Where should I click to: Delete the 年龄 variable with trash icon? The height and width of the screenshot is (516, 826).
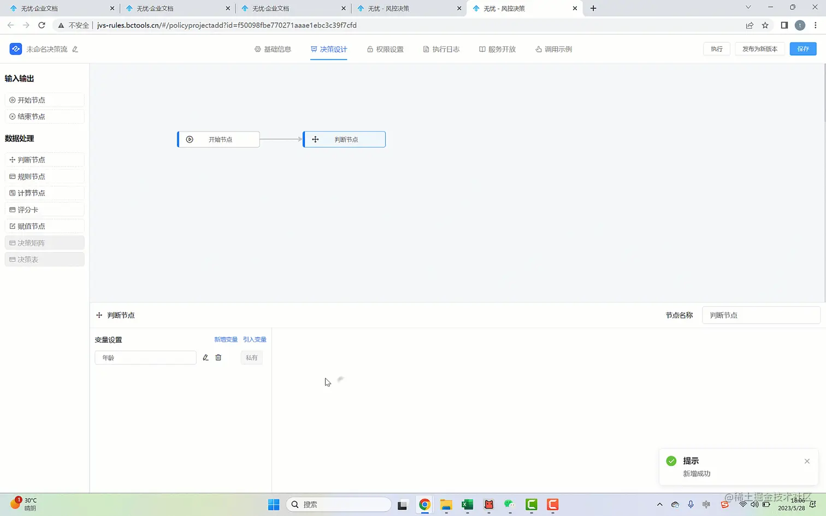tap(219, 358)
